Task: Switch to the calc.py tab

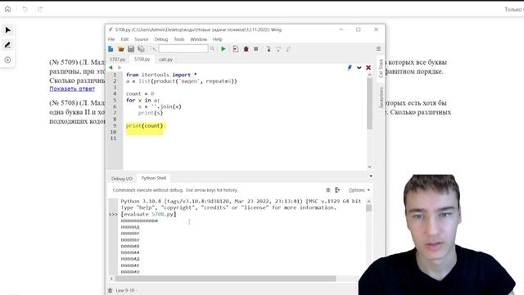Action: coord(165,59)
